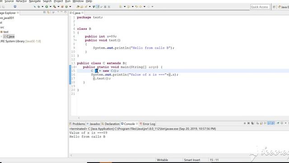Click the editor horizontal scrollbar left arrow
Viewport: 289px width, 163px height.
click(x=79, y=118)
